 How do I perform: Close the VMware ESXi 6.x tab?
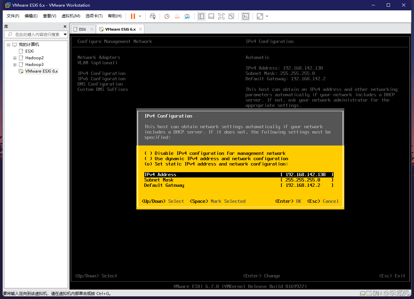pyautogui.click(x=140, y=29)
